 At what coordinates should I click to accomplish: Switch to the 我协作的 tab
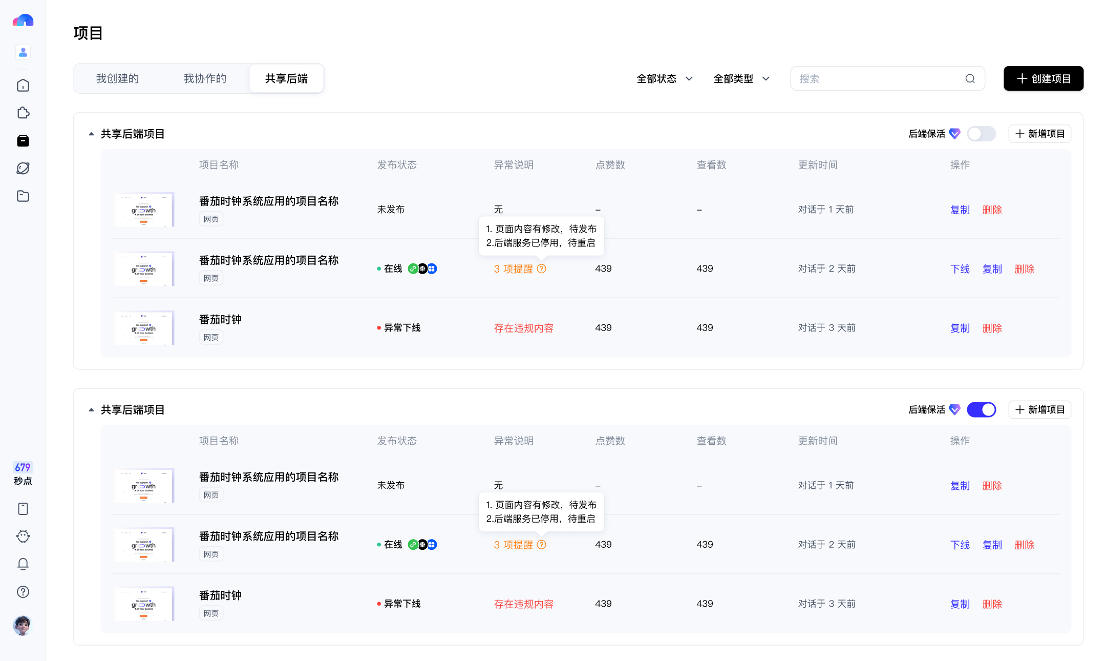coord(205,78)
